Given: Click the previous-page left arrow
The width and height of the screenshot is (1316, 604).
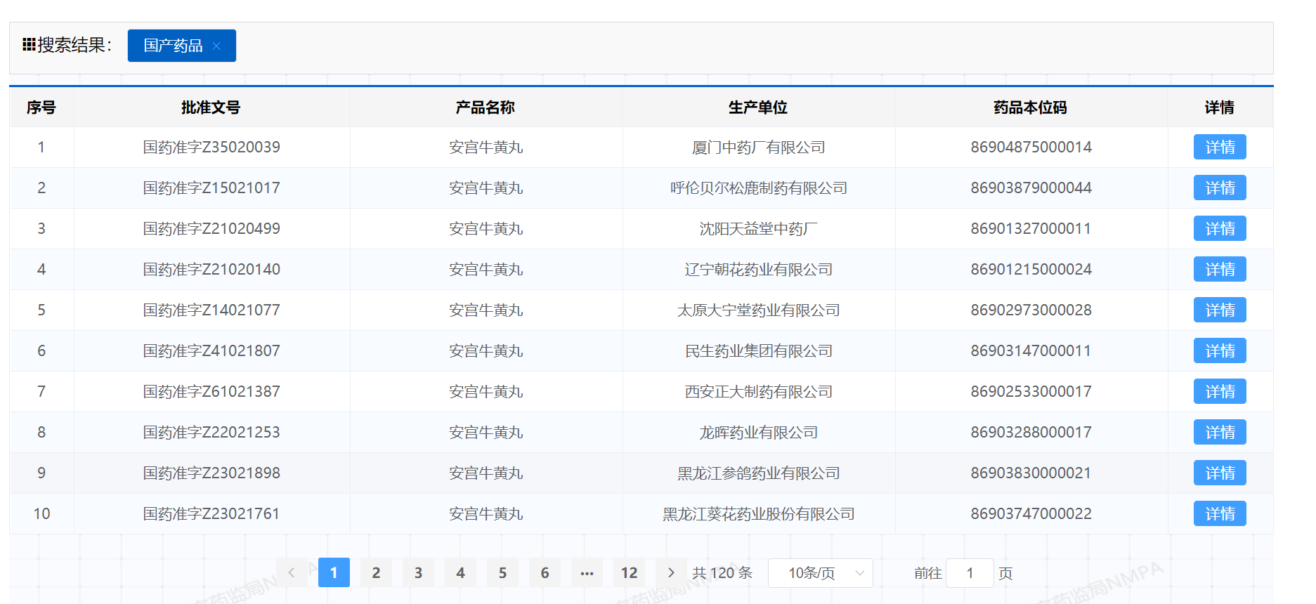Looking at the screenshot, I should click(x=292, y=572).
